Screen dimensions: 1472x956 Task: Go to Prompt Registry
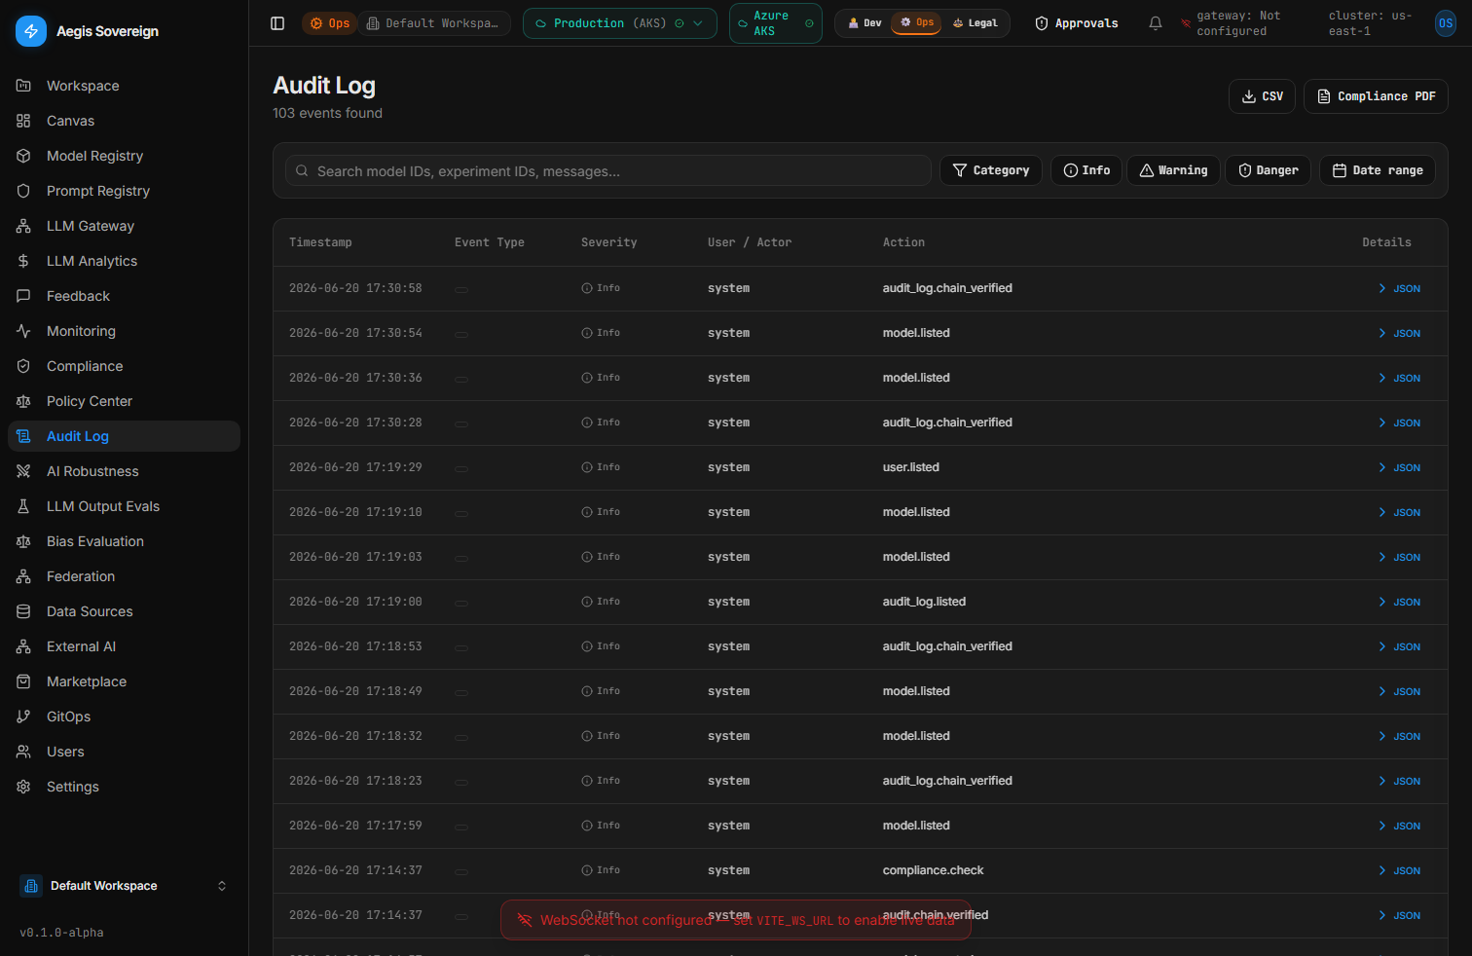[x=124, y=191]
